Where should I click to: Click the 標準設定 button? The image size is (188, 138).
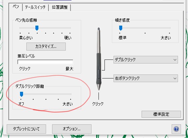click(161, 114)
